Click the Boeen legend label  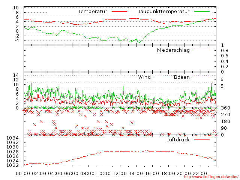pos(181,77)
